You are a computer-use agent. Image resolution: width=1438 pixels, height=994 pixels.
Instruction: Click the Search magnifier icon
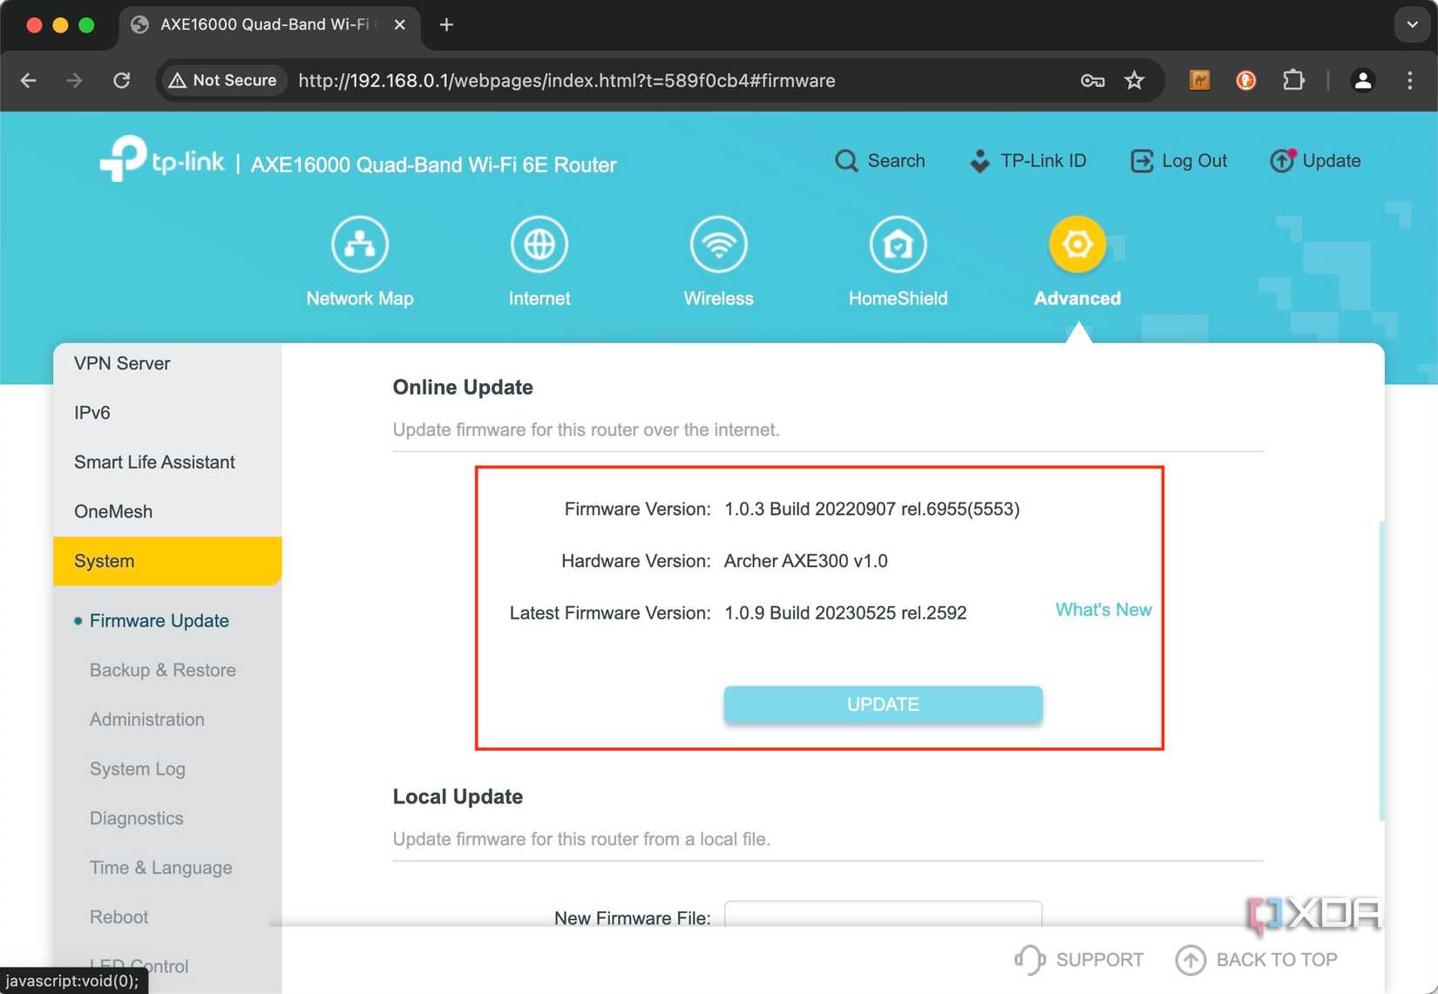click(x=845, y=160)
